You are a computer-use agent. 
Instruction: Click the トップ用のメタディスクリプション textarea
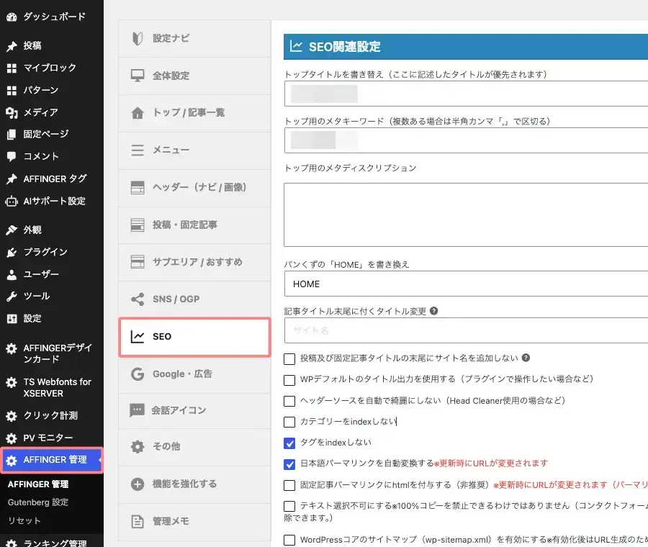466,214
